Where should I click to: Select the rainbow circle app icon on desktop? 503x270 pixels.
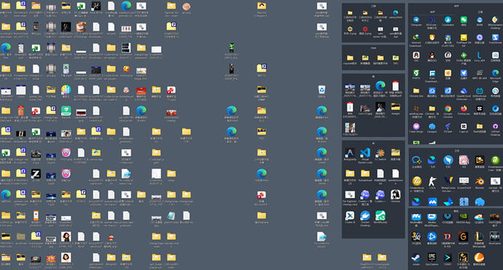66,90
